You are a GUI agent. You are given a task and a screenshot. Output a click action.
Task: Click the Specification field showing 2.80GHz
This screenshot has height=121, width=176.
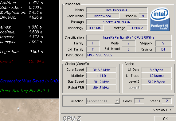tap(129, 37)
